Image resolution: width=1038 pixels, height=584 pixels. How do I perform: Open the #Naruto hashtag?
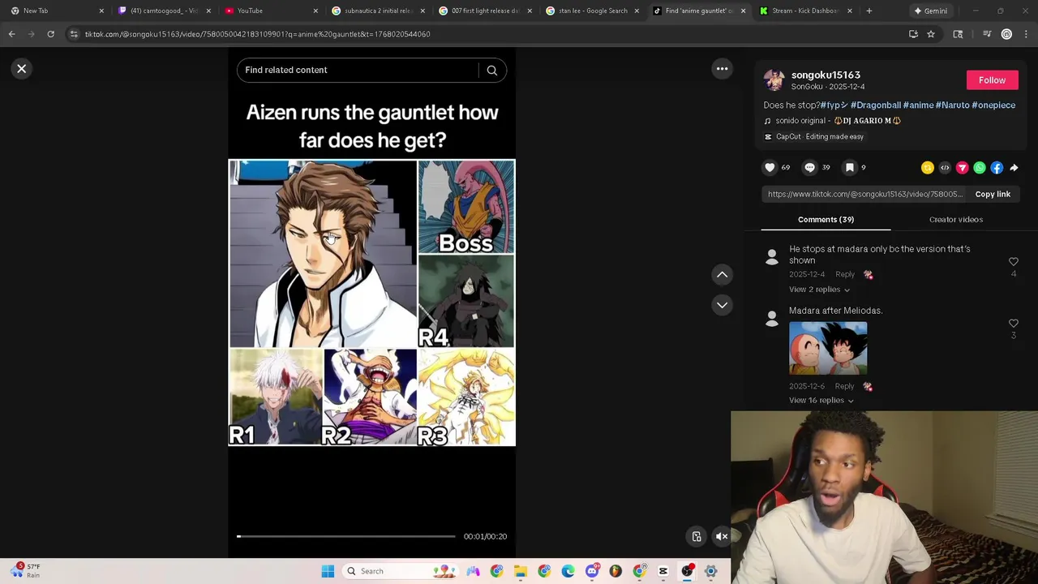pos(952,105)
